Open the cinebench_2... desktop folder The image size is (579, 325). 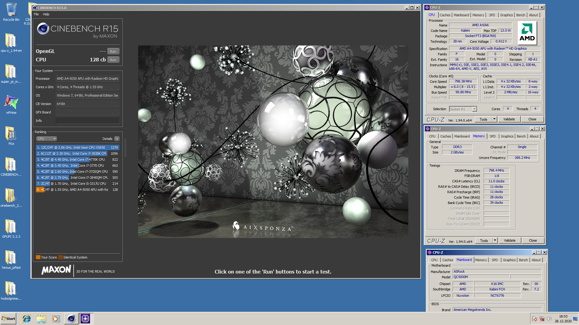(x=11, y=198)
